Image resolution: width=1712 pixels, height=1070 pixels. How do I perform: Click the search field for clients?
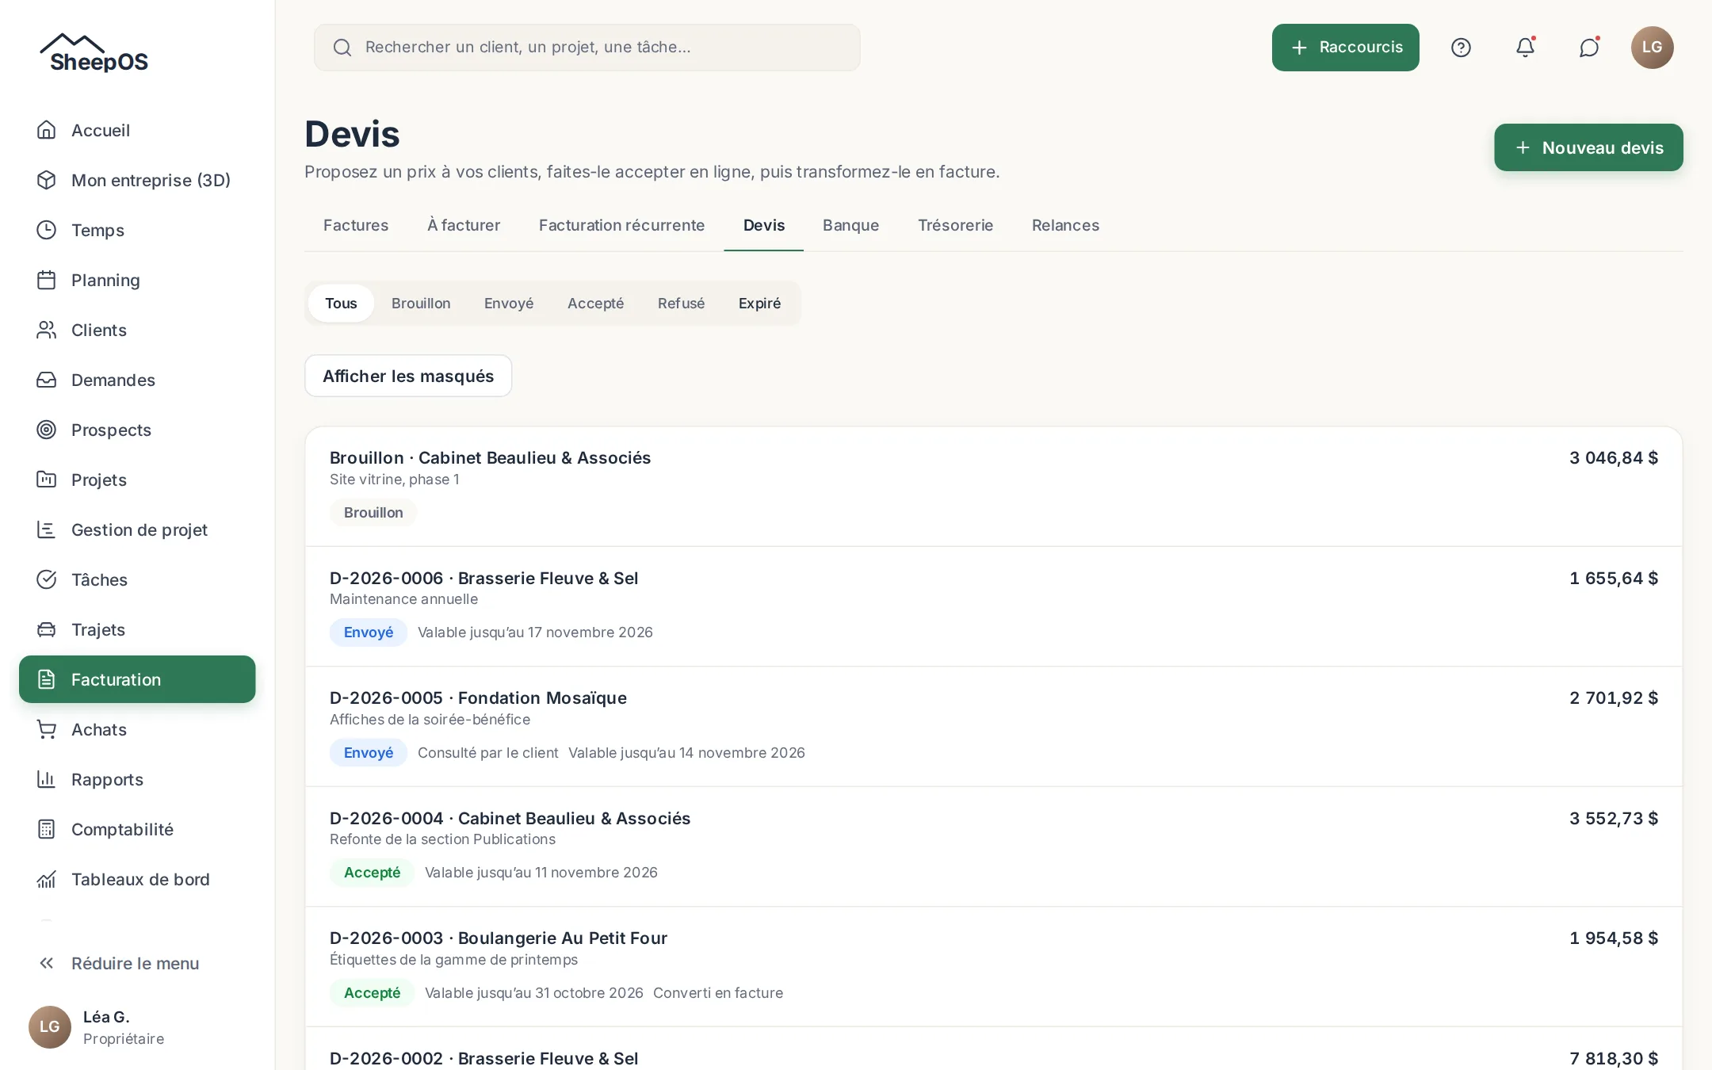point(587,48)
